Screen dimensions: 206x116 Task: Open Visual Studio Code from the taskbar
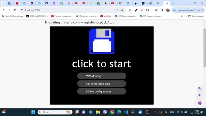[x=126, y=112]
